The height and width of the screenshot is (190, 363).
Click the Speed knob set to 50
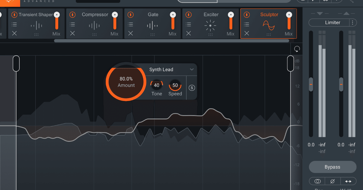[175, 85]
